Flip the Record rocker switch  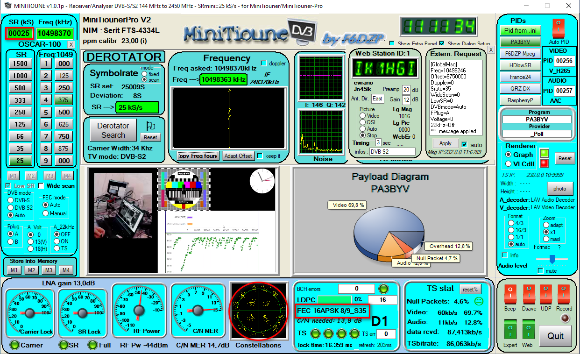[563, 295]
